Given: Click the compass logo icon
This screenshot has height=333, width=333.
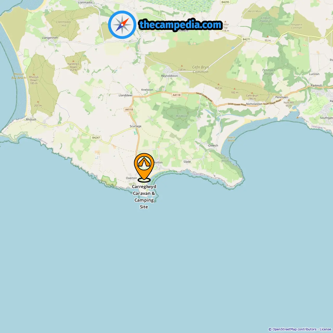Looking at the screenshot, I should 122,25.
